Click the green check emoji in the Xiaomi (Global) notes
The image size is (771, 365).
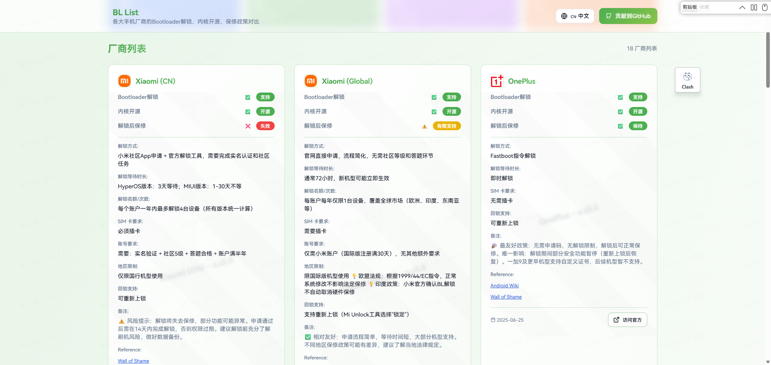[308, 337]
